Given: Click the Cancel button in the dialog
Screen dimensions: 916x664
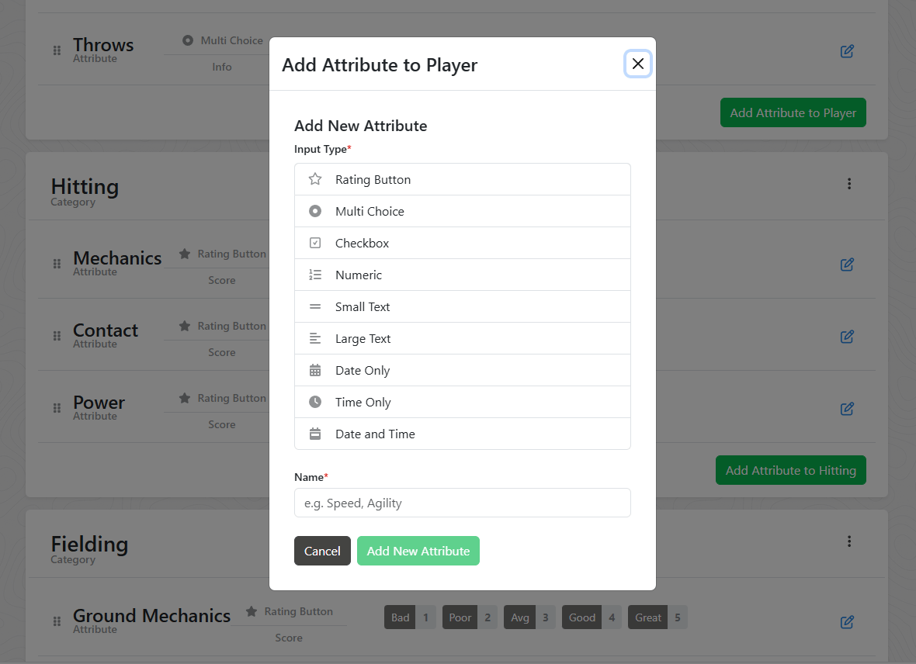Looking at the screenshot, I should click(322, 551).
